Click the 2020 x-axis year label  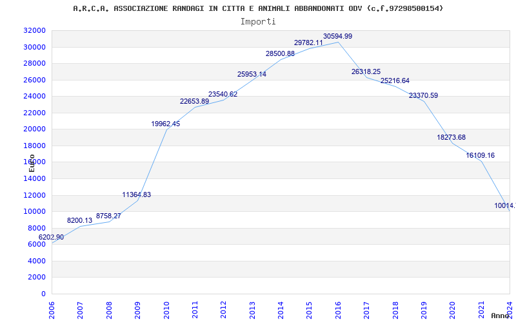(453, 310)
